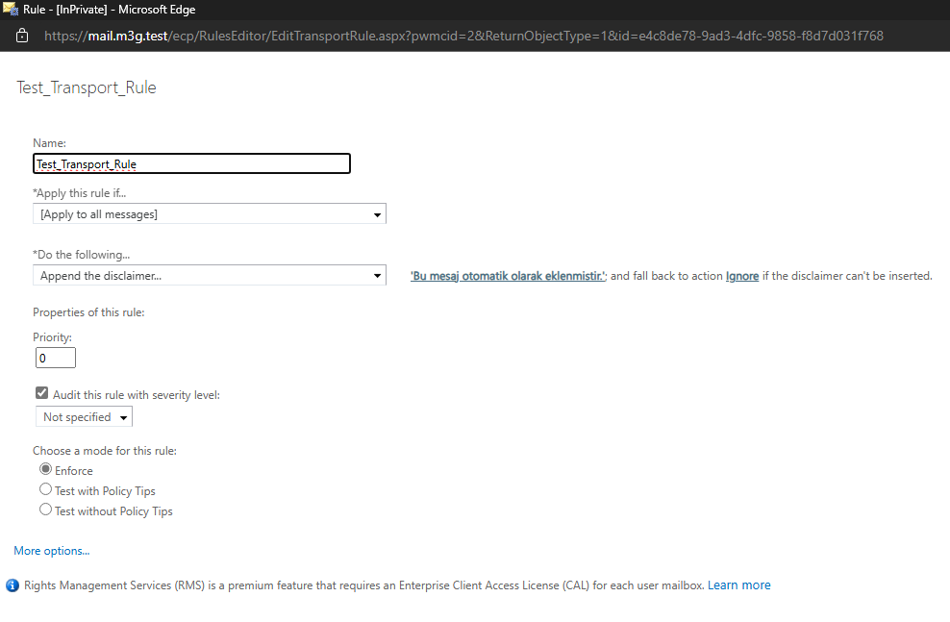The image size is (950, 622).
Task: Select Test with Policy Tips mode
Action: point(45,489)
